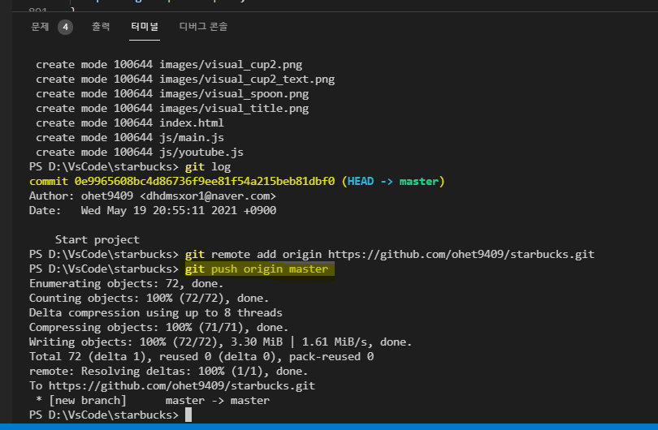Click the line 'create mode 100644 index.html'

tap(130, 123)
